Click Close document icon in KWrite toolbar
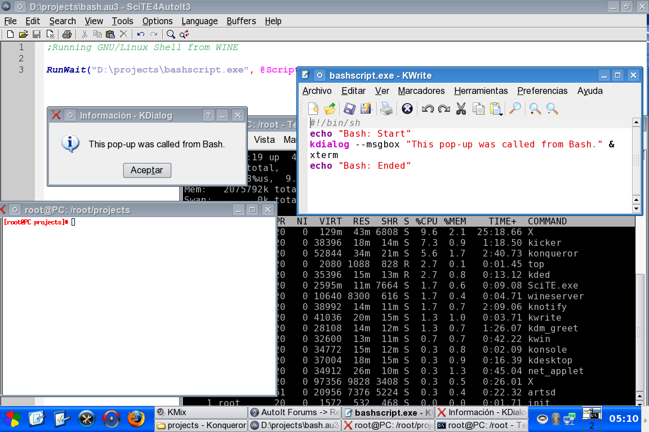Screen dimensions: 649x432 pos(407,109)
